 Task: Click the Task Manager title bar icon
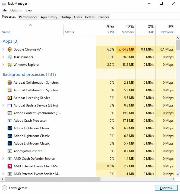click(4, 4)
